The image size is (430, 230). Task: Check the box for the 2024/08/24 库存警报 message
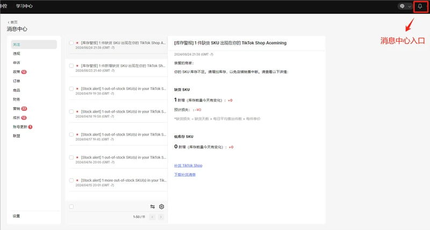pos(71,43)
